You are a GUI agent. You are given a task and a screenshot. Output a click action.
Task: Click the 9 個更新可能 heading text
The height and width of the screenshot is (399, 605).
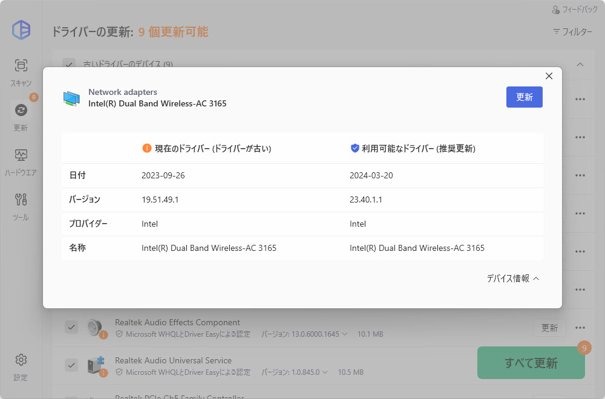(x=173, y=32)
